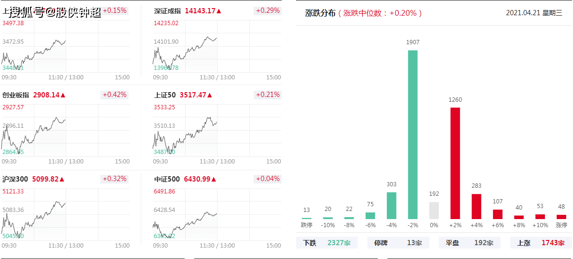Click the red up arrow beside 14143.17
Screen dimensions: 573x259
pyautogui.click(x=219, y=10)
